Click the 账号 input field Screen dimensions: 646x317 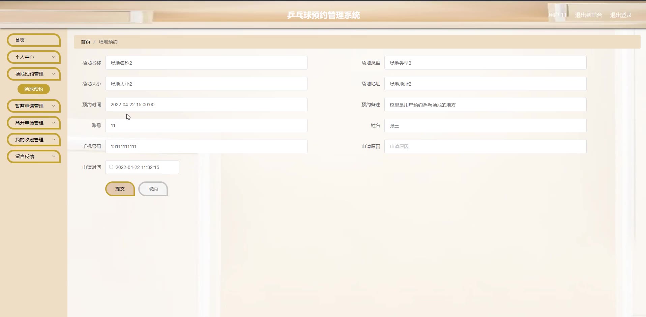click(x=206, y=125)
